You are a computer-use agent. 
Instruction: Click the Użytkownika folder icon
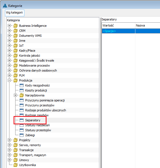pyautogui.click(x=16, y=165)
